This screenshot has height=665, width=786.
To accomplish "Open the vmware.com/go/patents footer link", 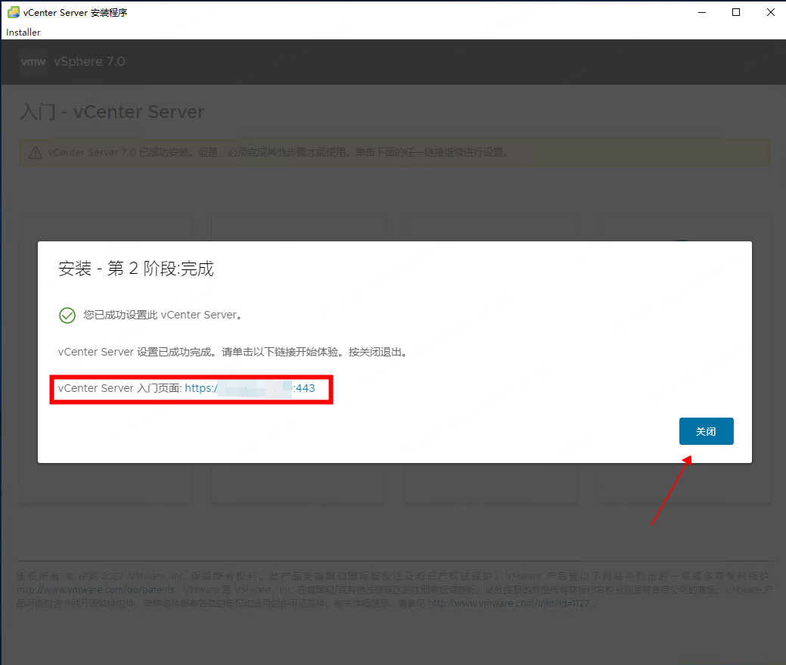I will point(96,590).
